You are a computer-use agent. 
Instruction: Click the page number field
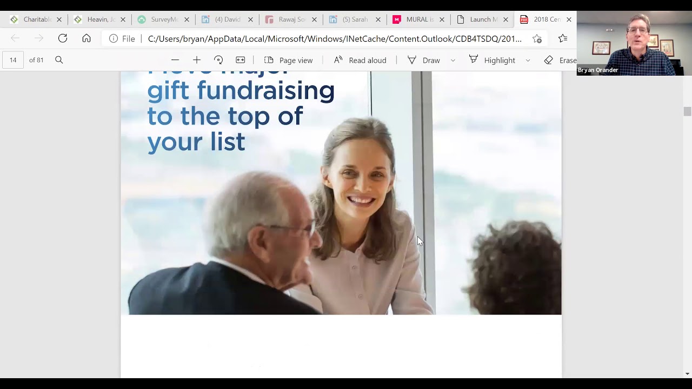pos(13,60)
